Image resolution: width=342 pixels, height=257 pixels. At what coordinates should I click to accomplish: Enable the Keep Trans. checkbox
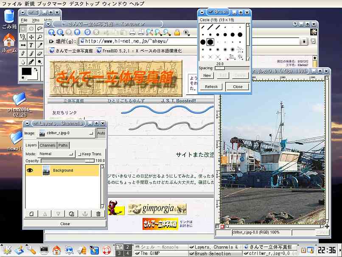[x=80, y=154]
